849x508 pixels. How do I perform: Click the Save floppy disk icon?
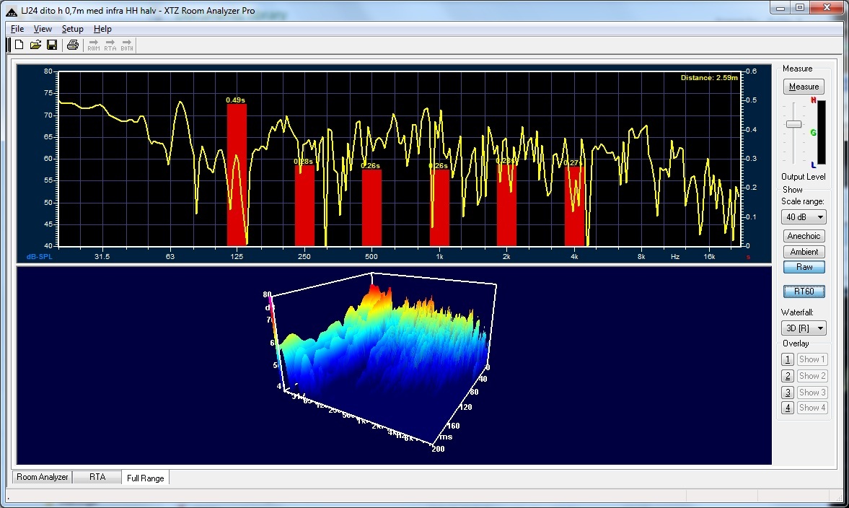click(52, 45)
